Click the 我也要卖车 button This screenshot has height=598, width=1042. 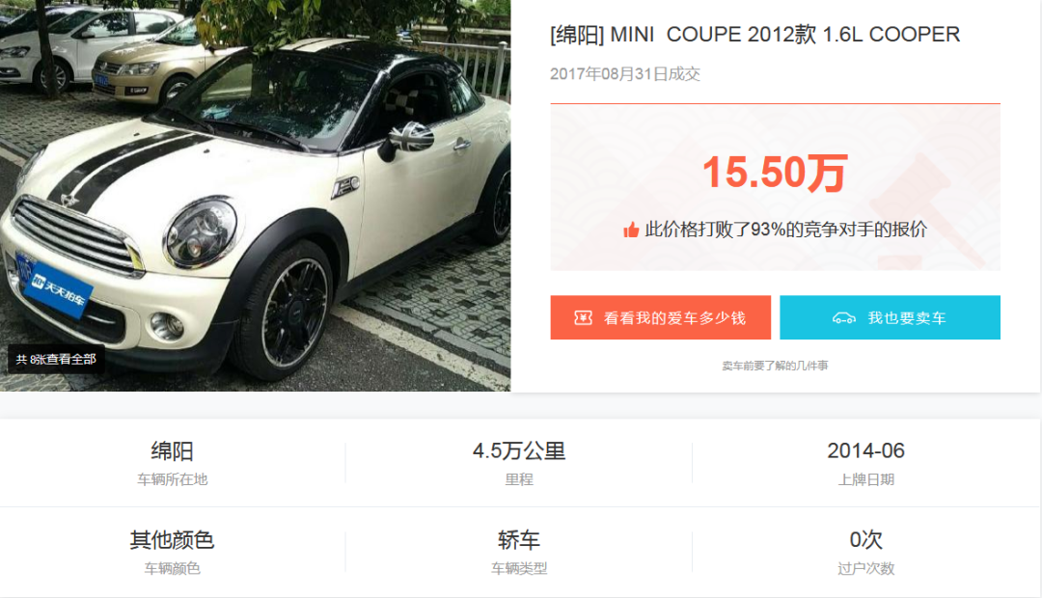pyautogui.click(x=890, y=317)
